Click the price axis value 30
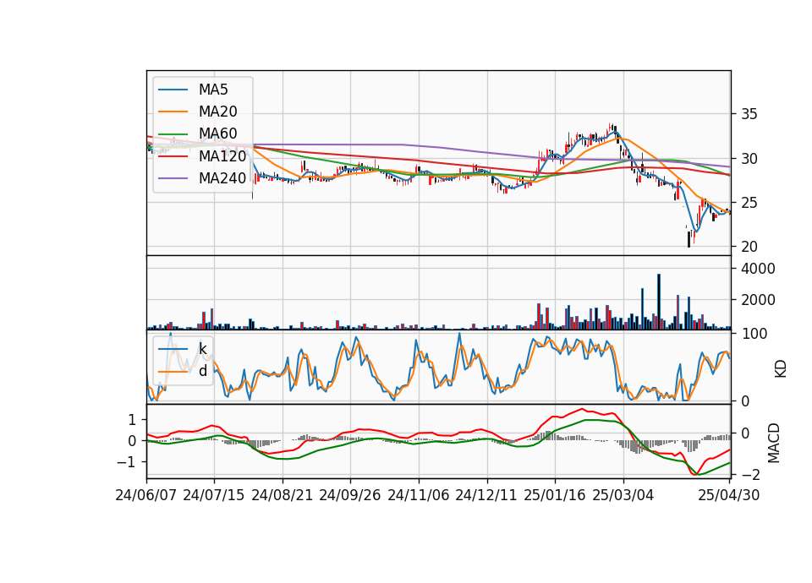Image resolution: width=812 pixels, height=583 pixels. (x=749, y=159)
